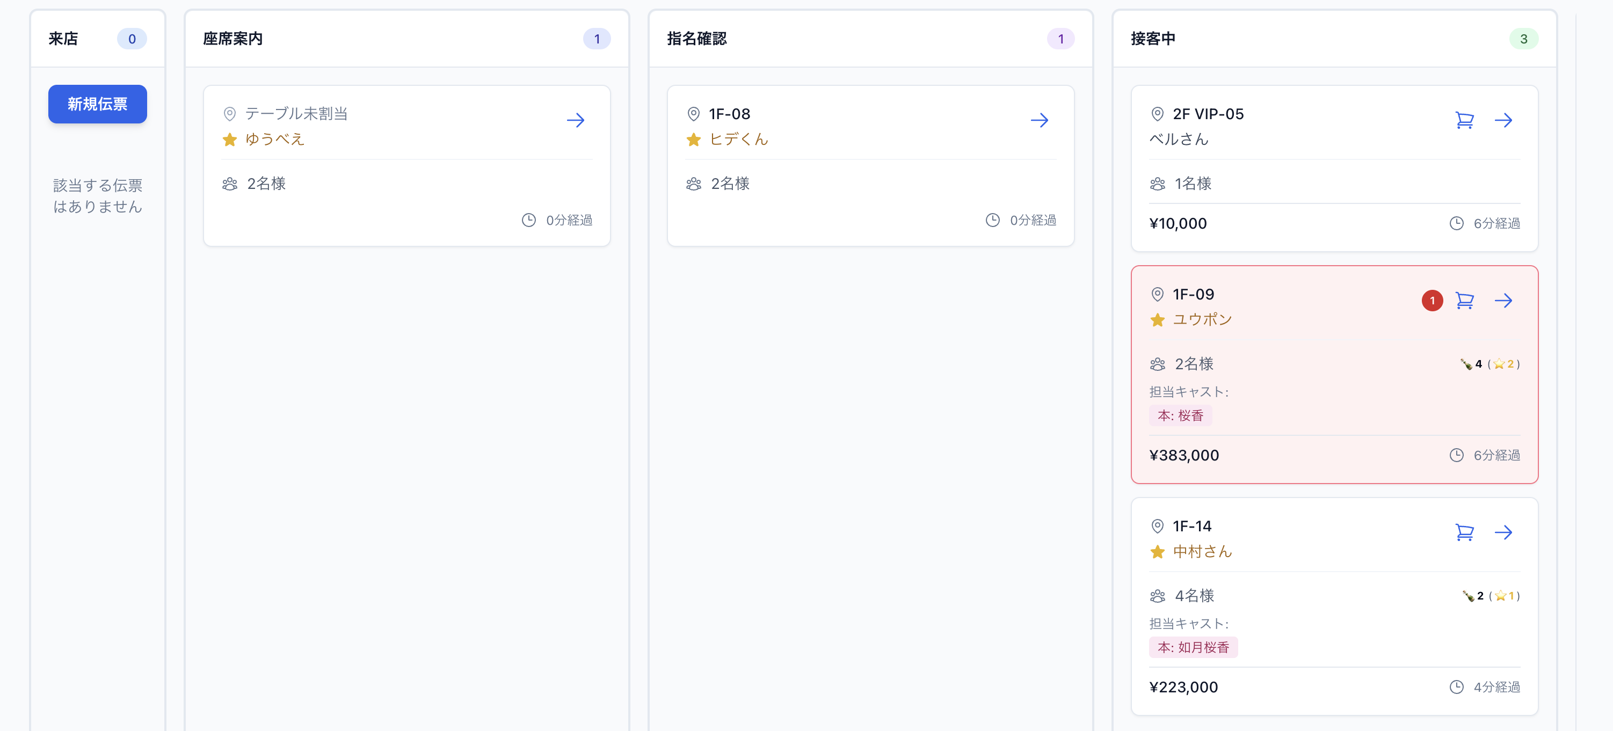Click the arrow icon on the 1F-14 card
Screen dimensions: 1613x731
click(x=1505, y=533)
